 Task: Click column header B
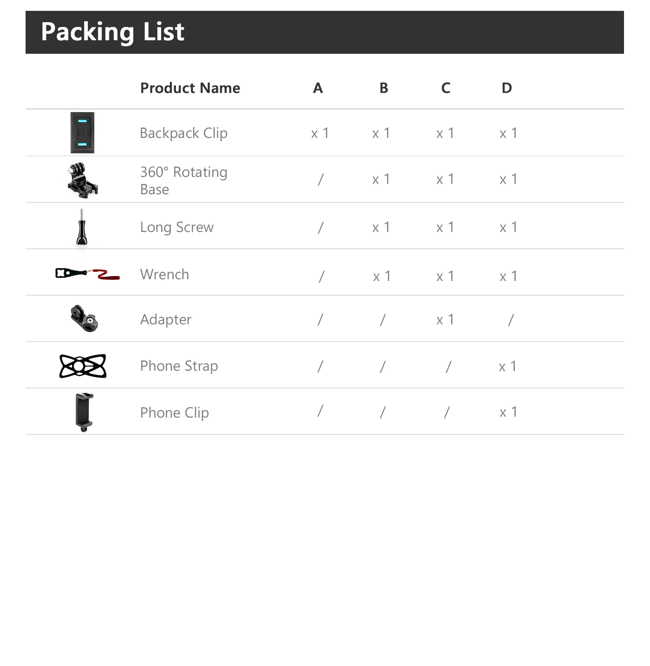pos(383,88)
